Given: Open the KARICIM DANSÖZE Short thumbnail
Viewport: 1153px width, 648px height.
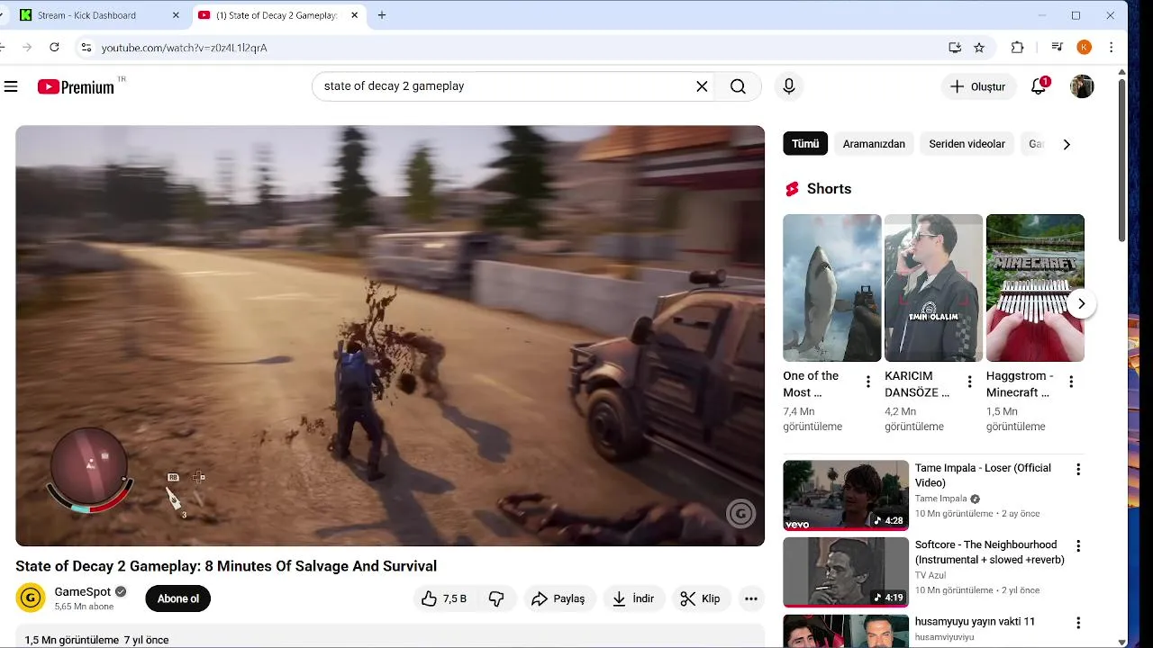Looking at the screenshot, I should 933,288.
